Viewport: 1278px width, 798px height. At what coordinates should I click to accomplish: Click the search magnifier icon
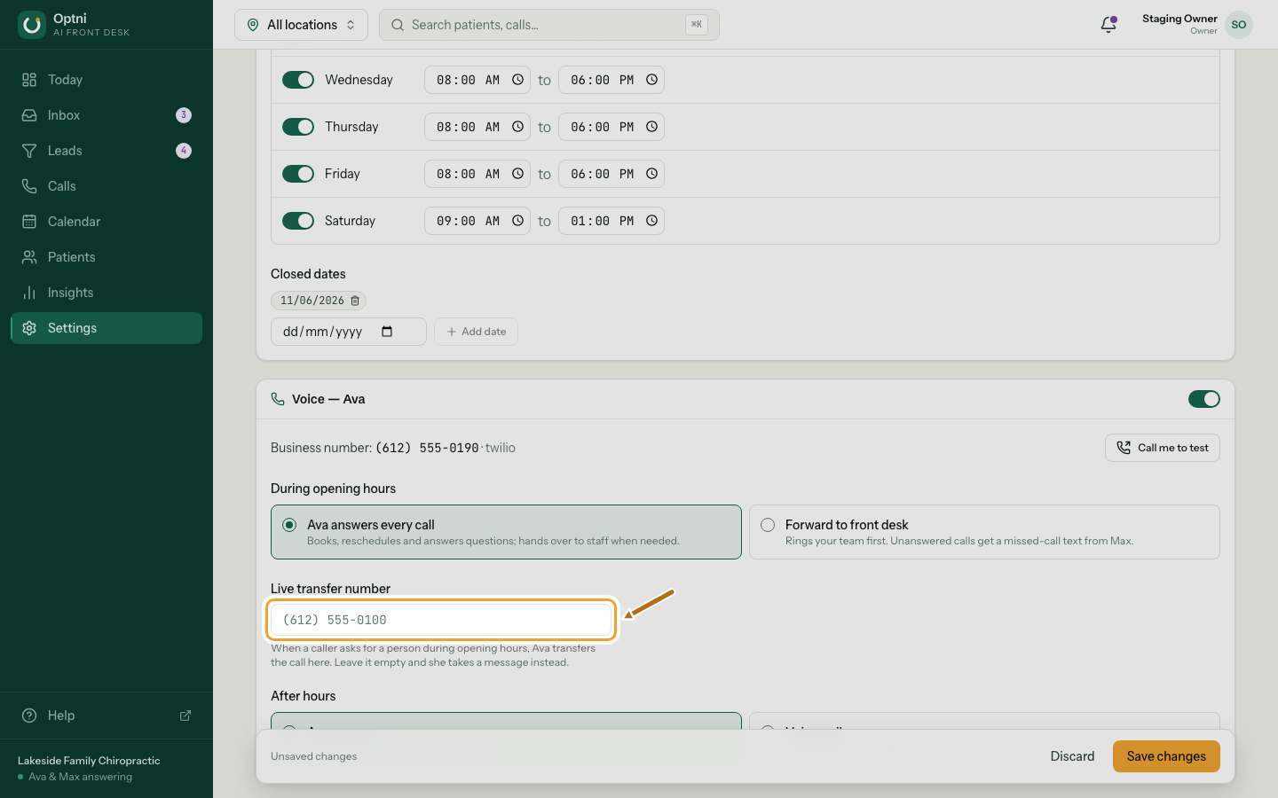pyautogui.click(x=398, y=25)
